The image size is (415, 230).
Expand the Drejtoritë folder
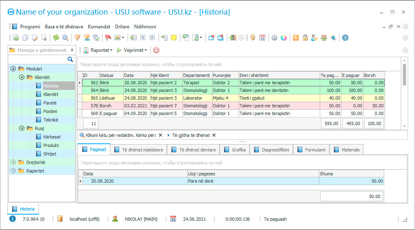tap(13, 162)
